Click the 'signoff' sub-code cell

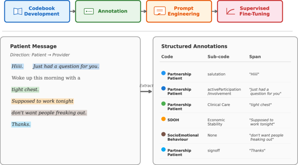click(x=214, y=151)
